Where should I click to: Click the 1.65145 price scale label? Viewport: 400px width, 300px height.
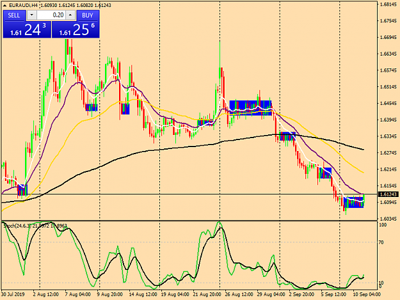coord(388,87)
